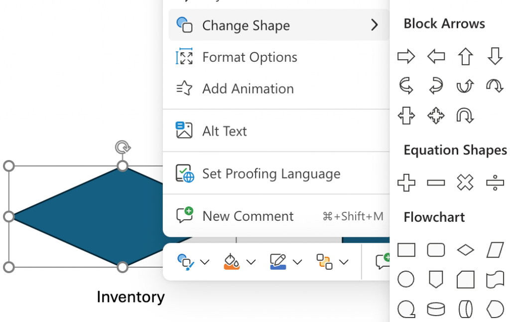Open the arrange dropdown arrow
Screen dimensions: 510x322
pyautogui.click(x=344, y=262)
